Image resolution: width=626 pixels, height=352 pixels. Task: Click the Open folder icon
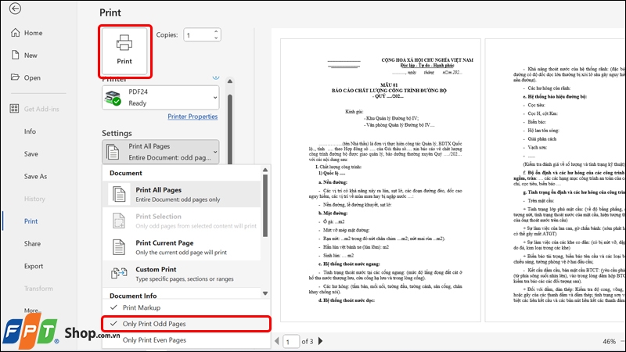pyautogui.click(x=15, y=77)
